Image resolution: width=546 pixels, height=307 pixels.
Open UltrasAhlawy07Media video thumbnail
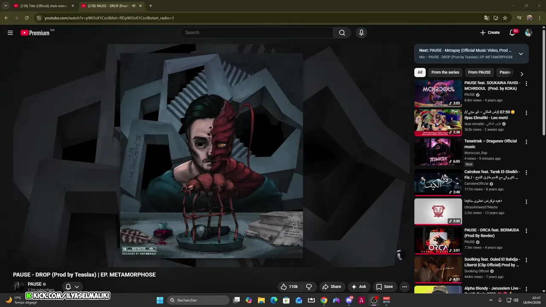(438, 211)
